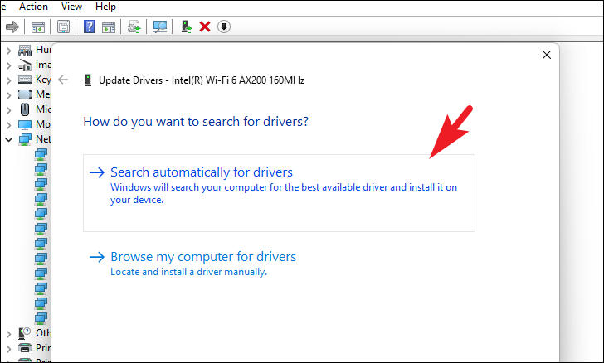Select the Monitors category icon
The width and height of the screenshot is (604, 363).
(x=25, y=124)
